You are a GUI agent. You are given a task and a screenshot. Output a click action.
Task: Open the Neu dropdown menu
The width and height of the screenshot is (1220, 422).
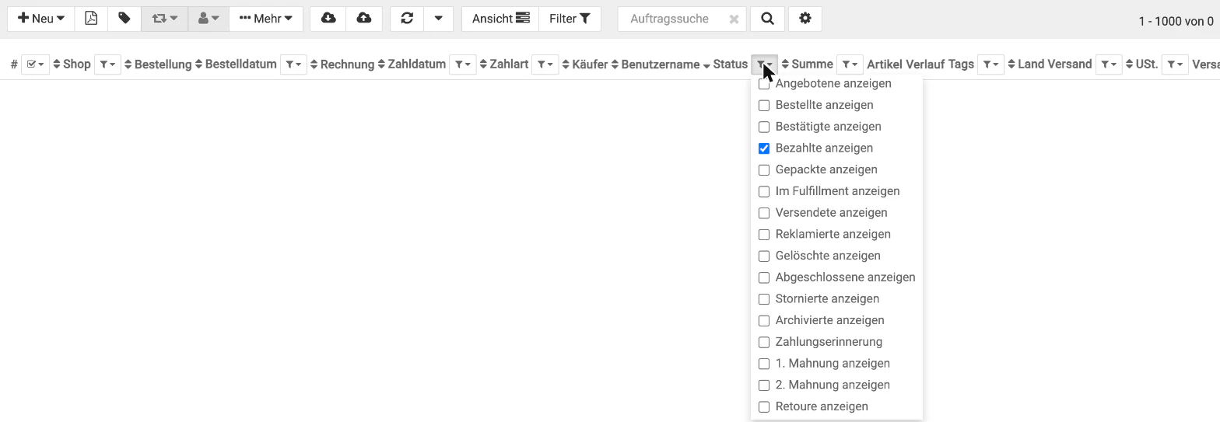click(41, 19)
